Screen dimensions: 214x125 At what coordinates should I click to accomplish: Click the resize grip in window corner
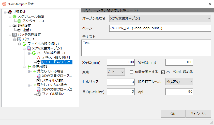coord(211,122)
